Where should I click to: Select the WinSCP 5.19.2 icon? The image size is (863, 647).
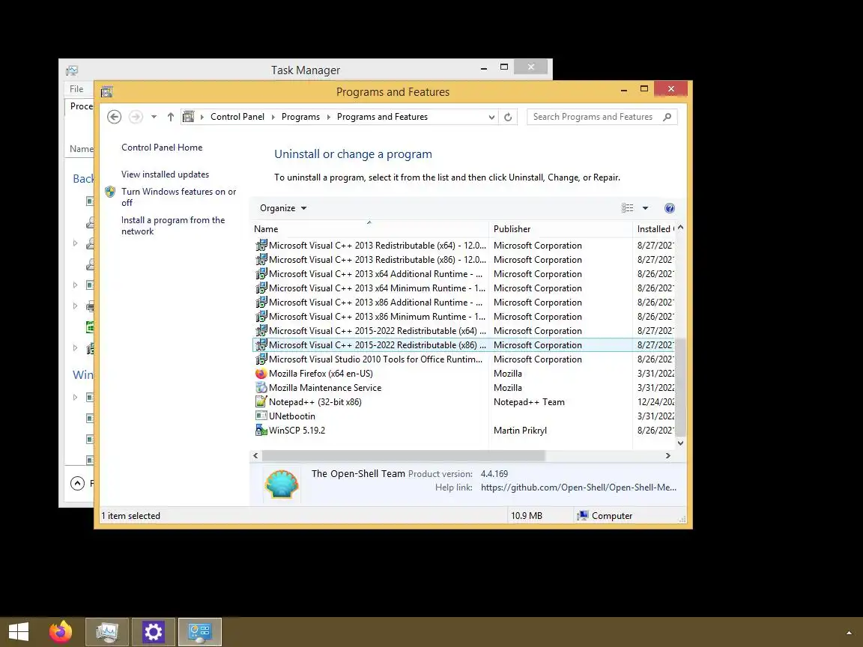point(261,431)
